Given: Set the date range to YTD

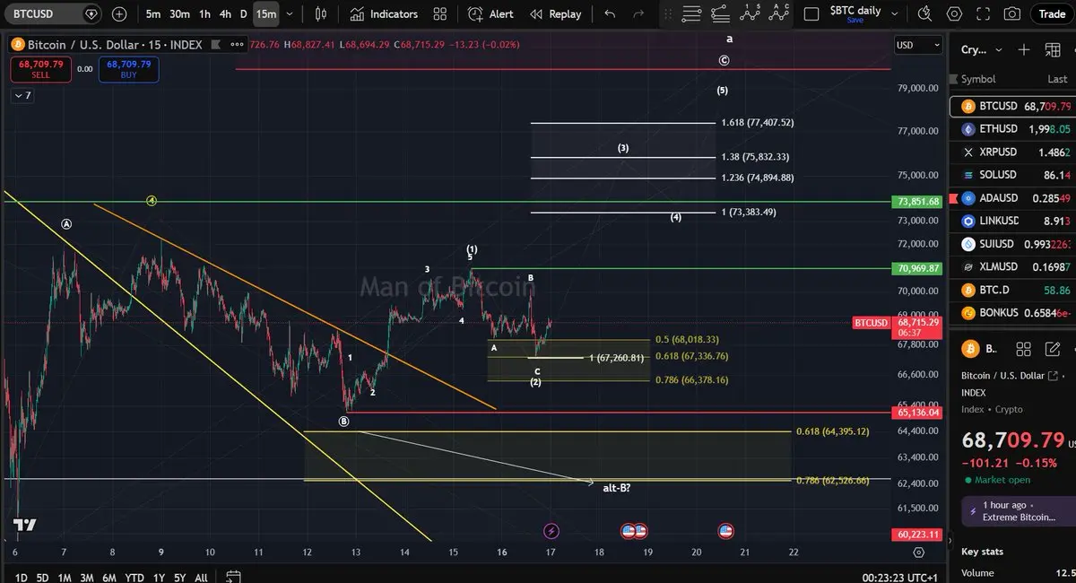Looking at the screenshot, I should [134, 578].
